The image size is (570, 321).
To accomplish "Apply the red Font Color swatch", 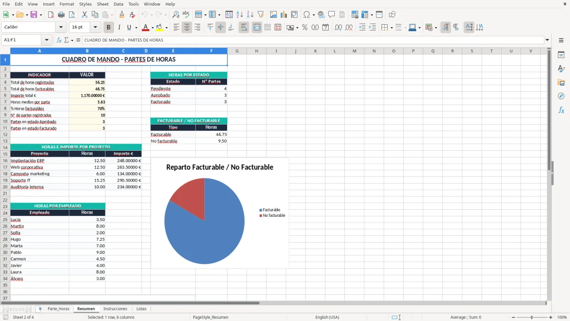I will pyautogui.click(x=145, y=28).
